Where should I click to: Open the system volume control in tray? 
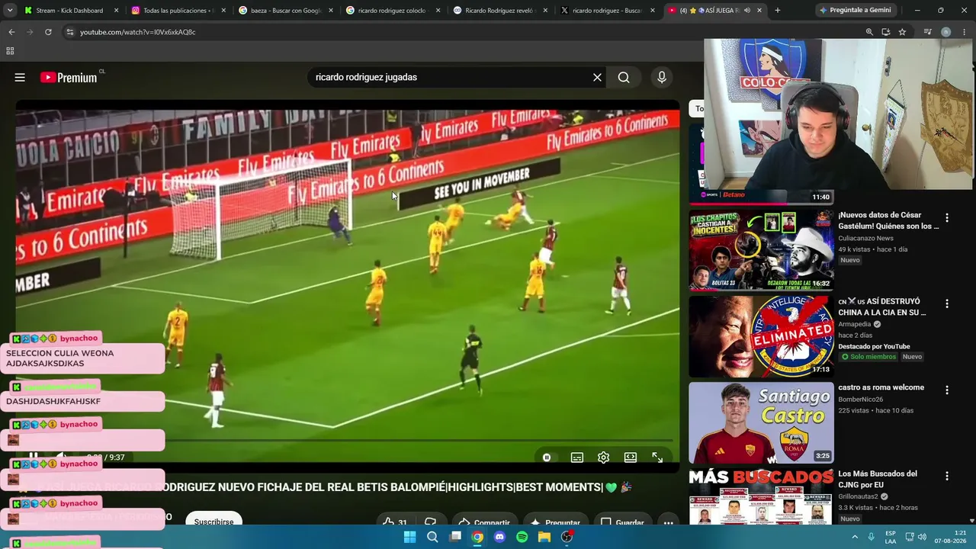[921, 537]
